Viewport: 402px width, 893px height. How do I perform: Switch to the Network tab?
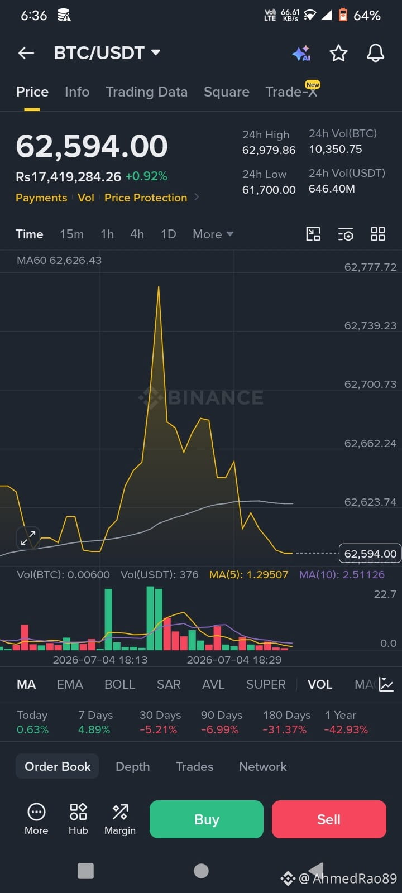pos(263,766)
